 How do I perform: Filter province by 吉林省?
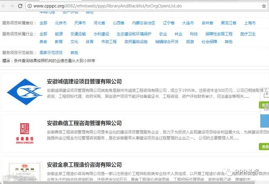pos(207,23)
